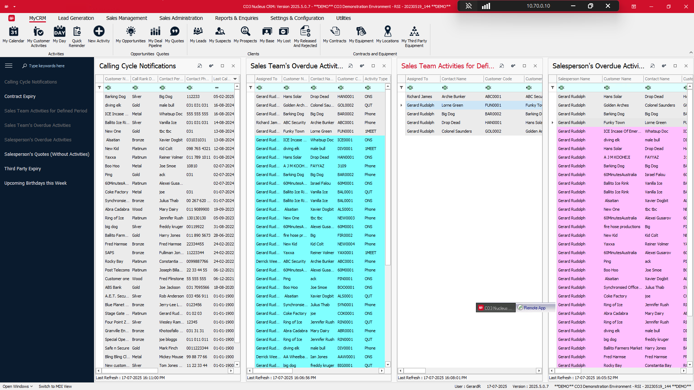Open My Calendar
Screen dimensions: 694x390
(13, 35)
